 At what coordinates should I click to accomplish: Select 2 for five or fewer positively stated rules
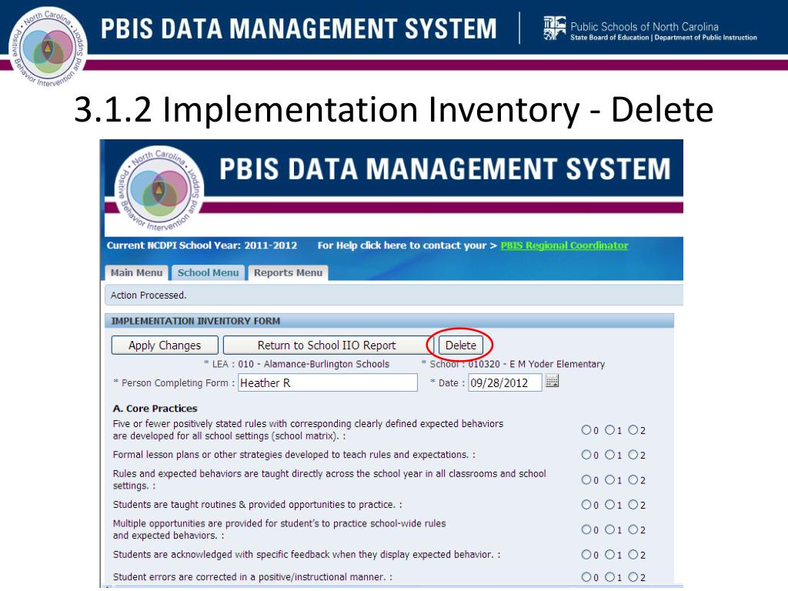click(x=633, y=429)
